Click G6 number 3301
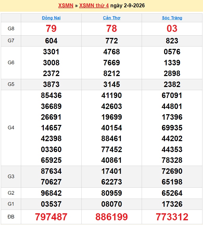The width and height of the screenshot is (203, 225). pos(51,52)
